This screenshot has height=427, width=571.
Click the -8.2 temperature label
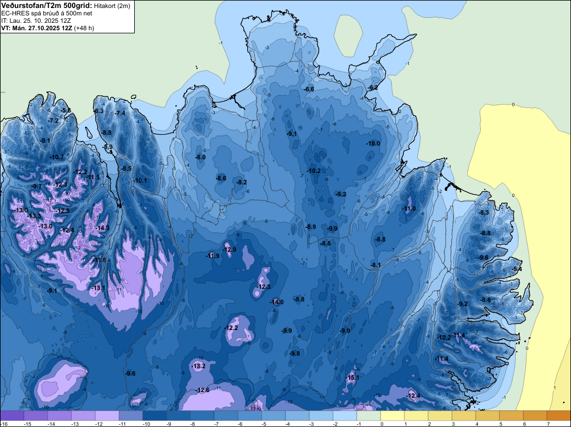(242, 182)
